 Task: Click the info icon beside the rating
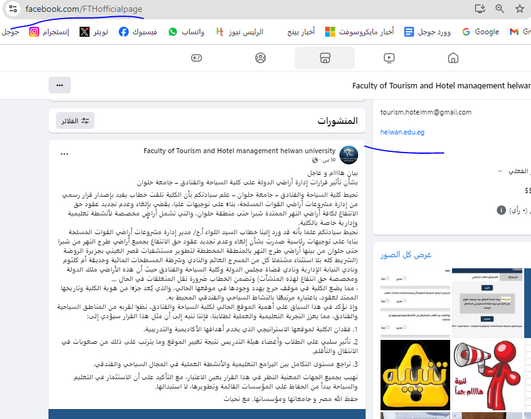501,210
